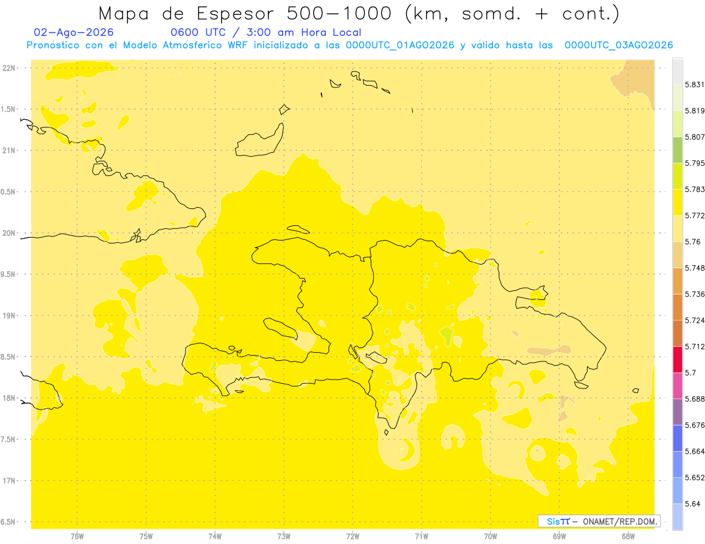This screenshot has height=544, width=705.
Task: Pick the green swatch between 5.795 and 5.807
Action: tap(677, 150)
